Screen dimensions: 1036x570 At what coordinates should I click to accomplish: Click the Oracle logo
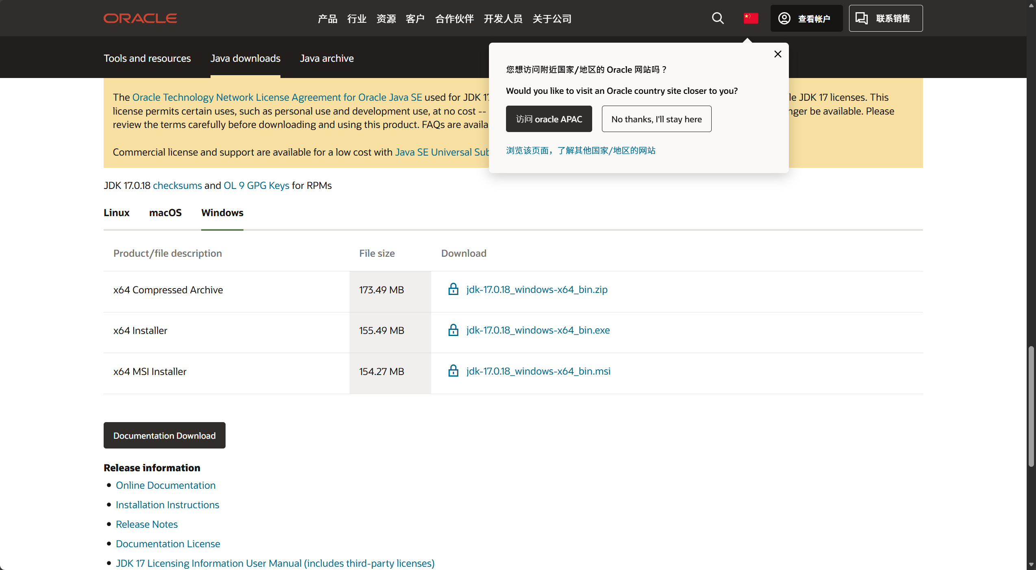click(140, 18)
